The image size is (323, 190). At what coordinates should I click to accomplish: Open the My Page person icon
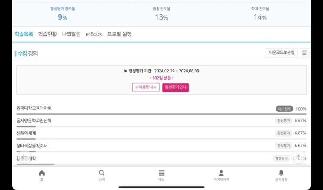[221, 173]
